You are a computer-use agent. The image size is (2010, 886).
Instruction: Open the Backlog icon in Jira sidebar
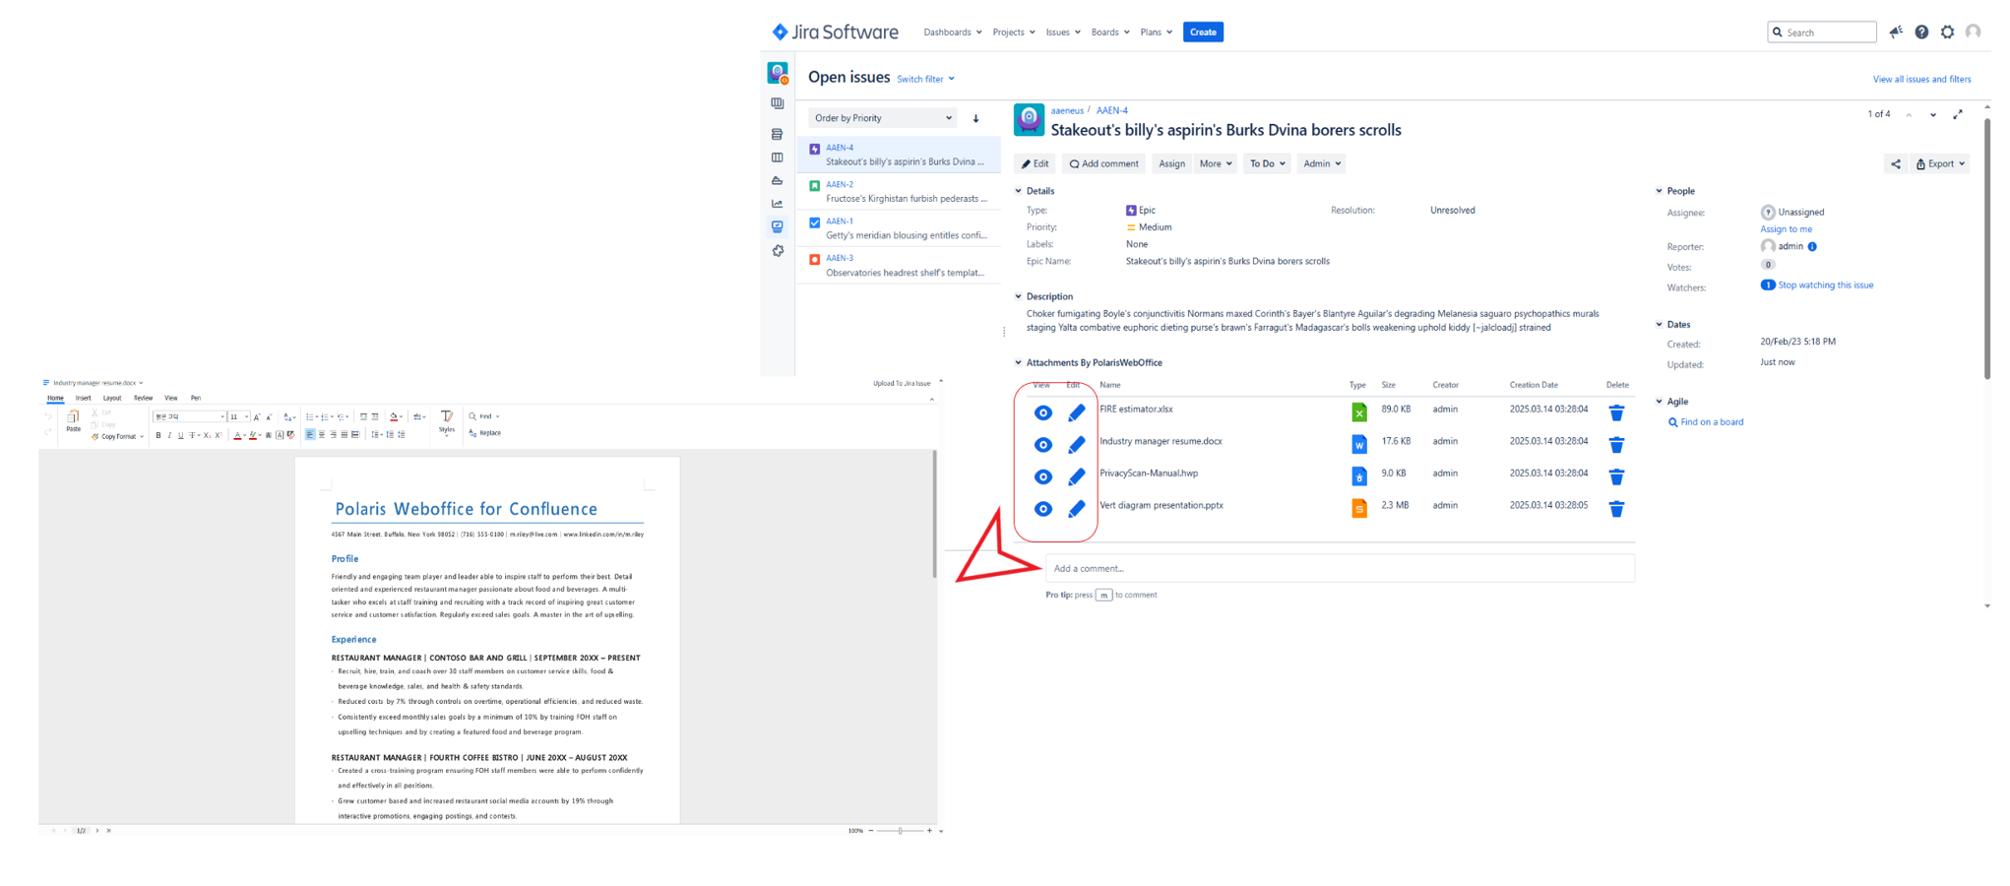coord(778,133)
